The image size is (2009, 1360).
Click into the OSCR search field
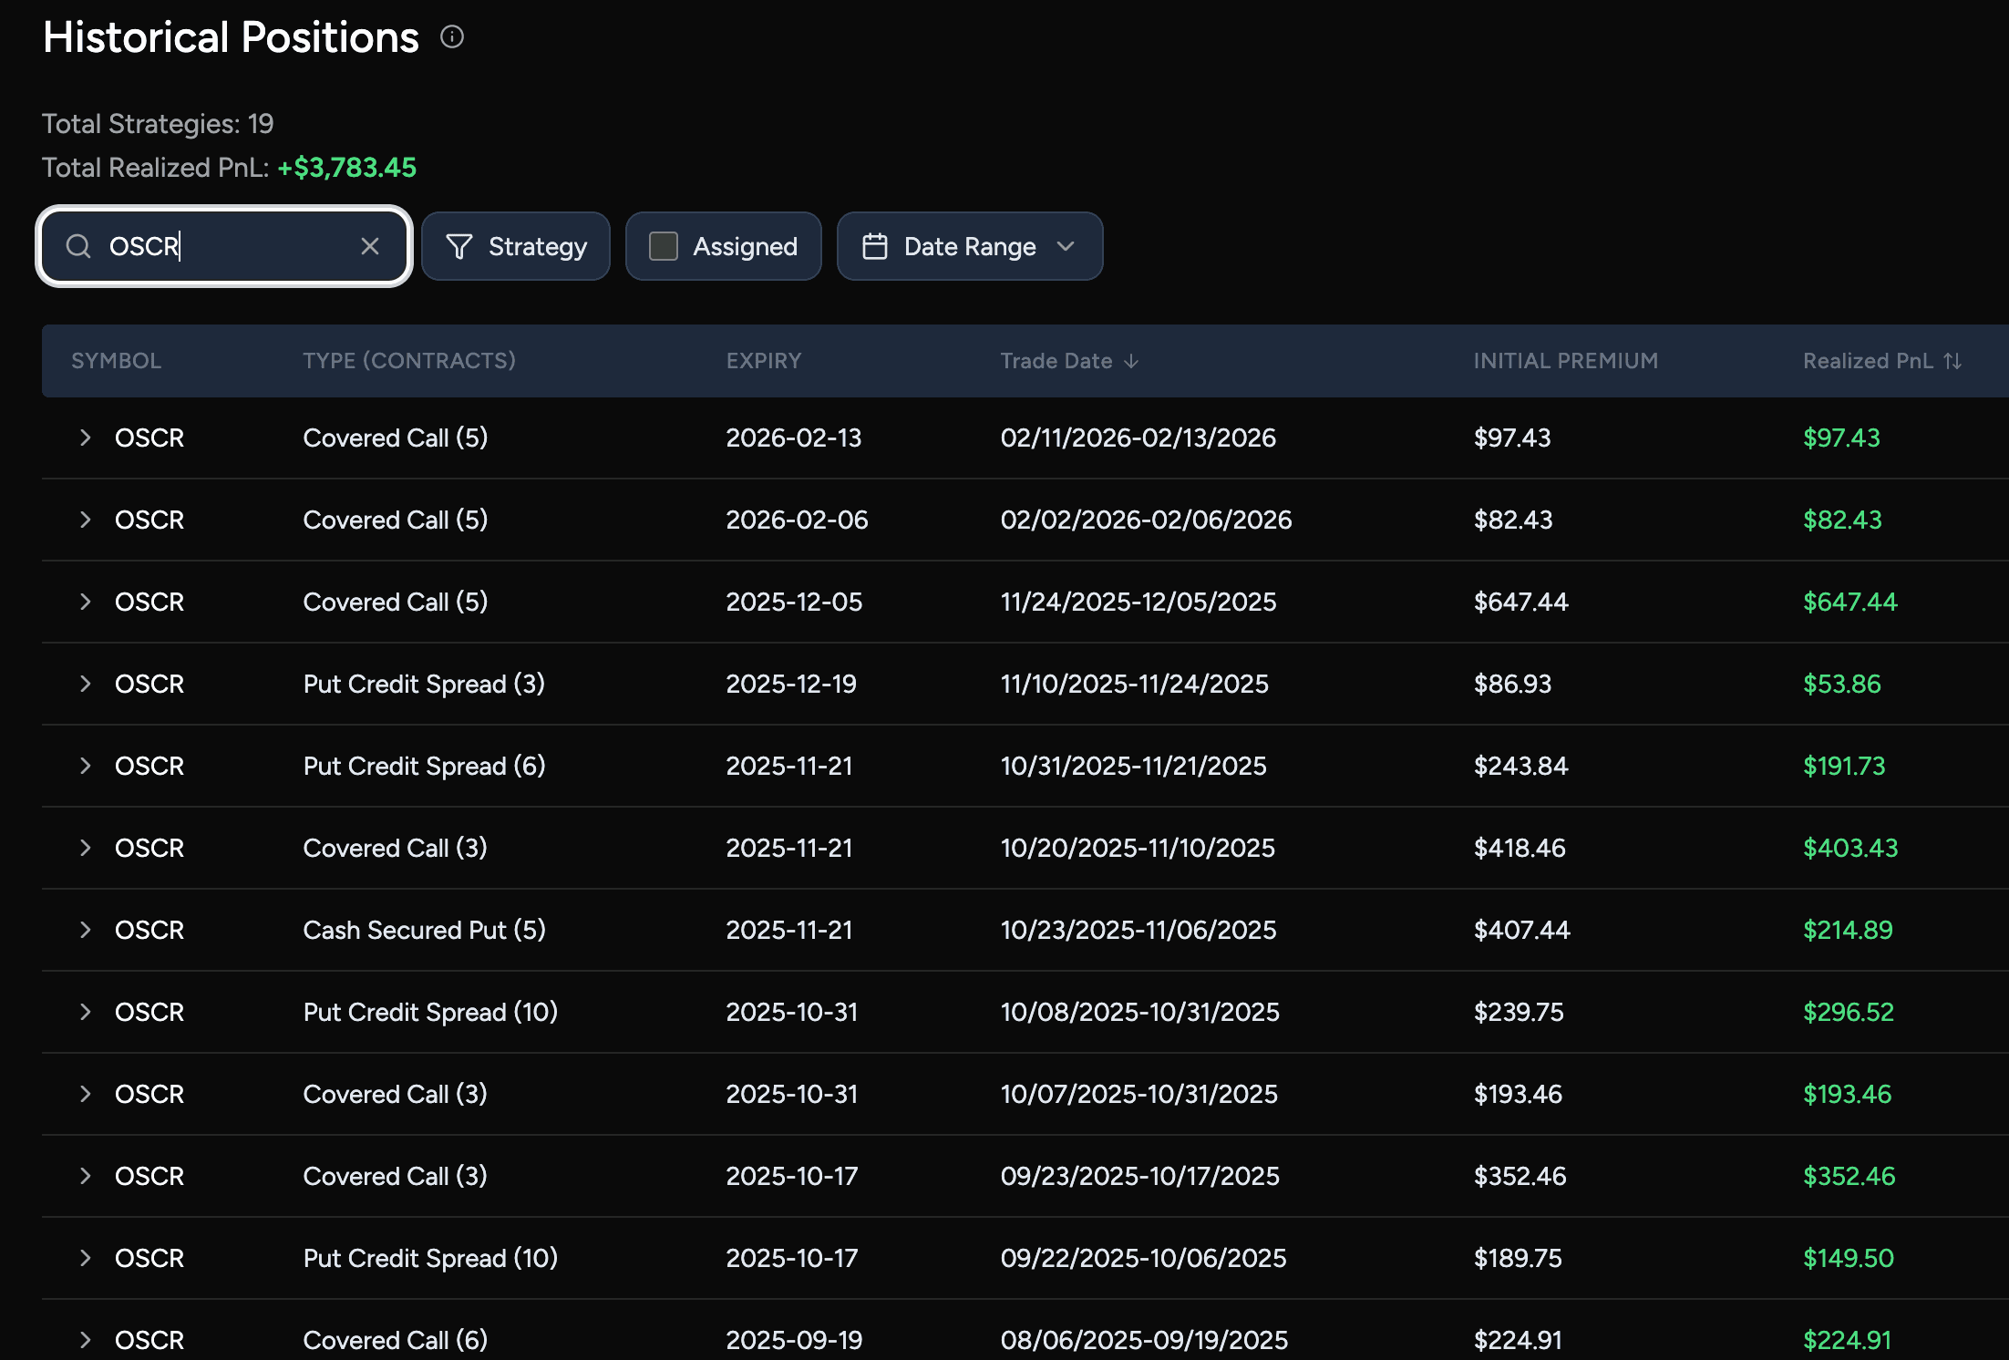click(x=228, y=246)
